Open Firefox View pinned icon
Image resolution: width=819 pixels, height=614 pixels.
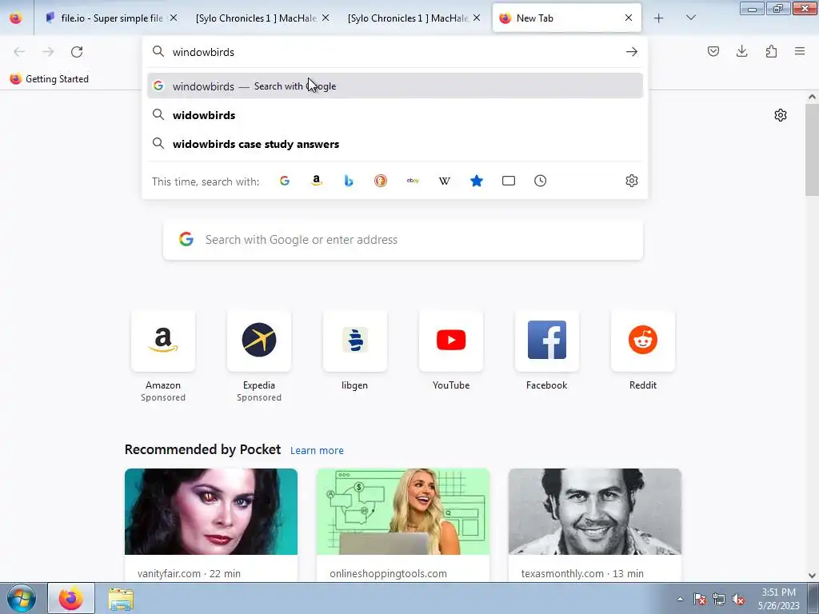coord(16,18)
